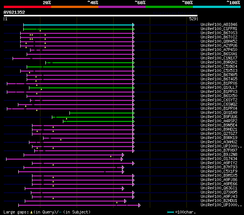View entry UniRef100_A9PJ86
This screenshot has width=244, height=215.
pos(219,180)
